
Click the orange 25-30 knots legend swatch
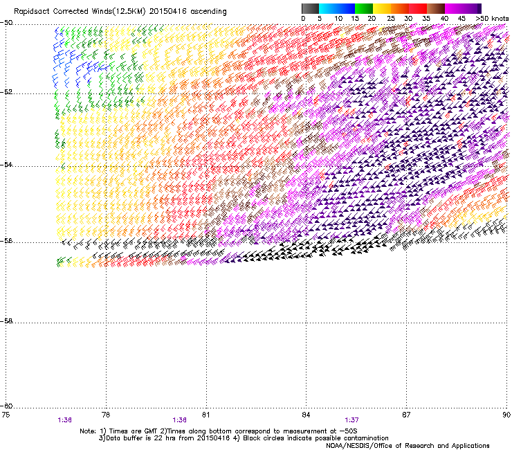[x=400, y=8]
